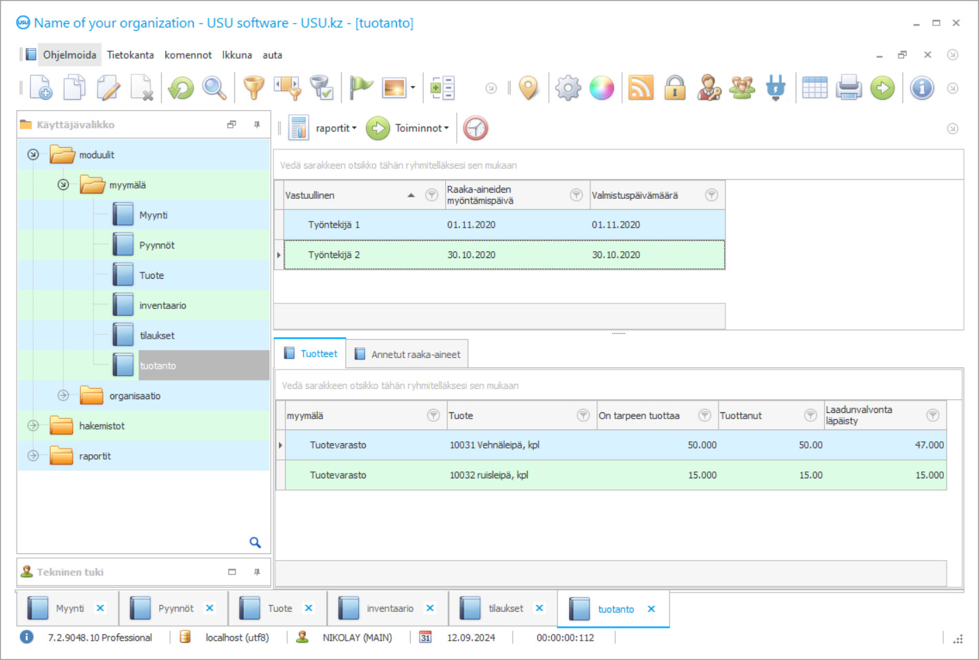979x660 pixels.
Task: Click the calendar grid toolbar icon
Action: coord(815,88)
